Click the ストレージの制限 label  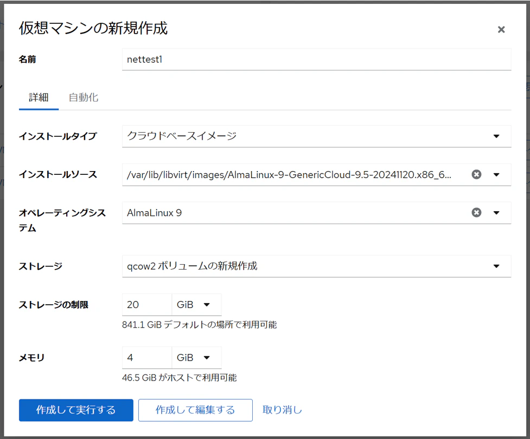53,305
